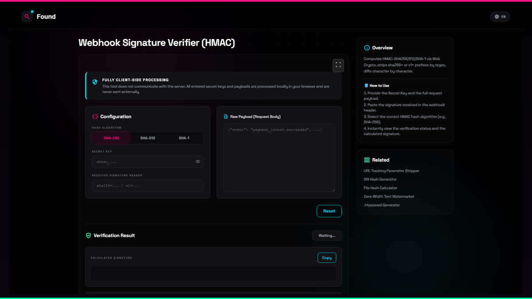This screenshot has height=299, width=532.
Task: Click the Webhook Signature Verifier (HMAC) heading
Action: pos(156,43)
